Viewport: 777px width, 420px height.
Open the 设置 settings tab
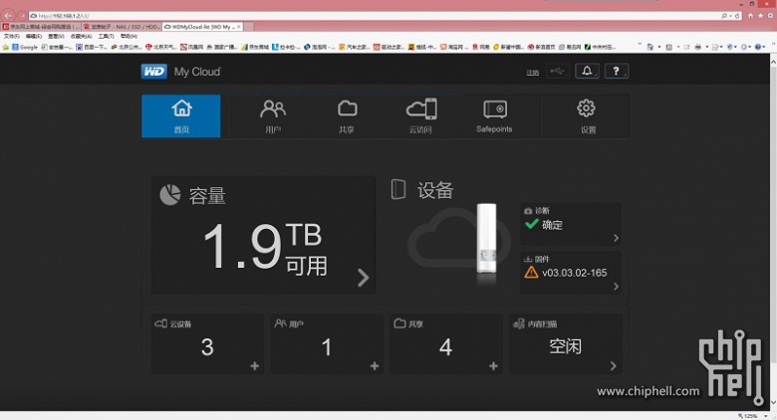pyautogui.click(x=587, y=115)
